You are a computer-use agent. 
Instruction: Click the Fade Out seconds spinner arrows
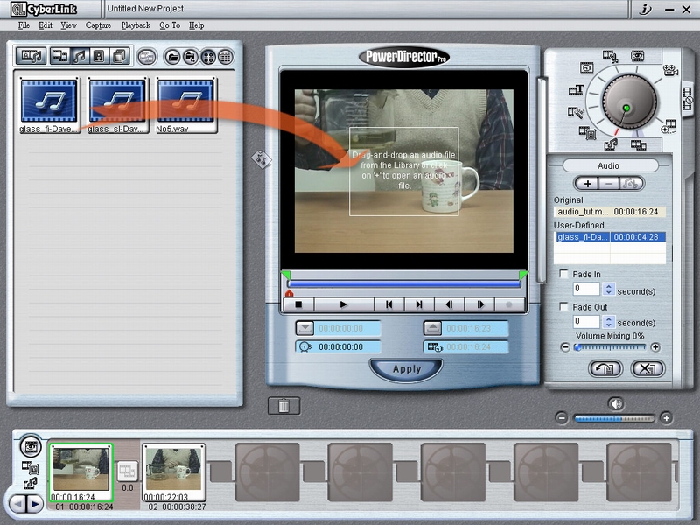point(610,322)
